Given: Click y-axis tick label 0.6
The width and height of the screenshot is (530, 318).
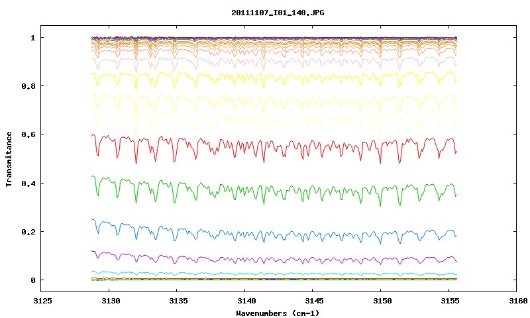Looking at the screenshot, I should point(28,134).
